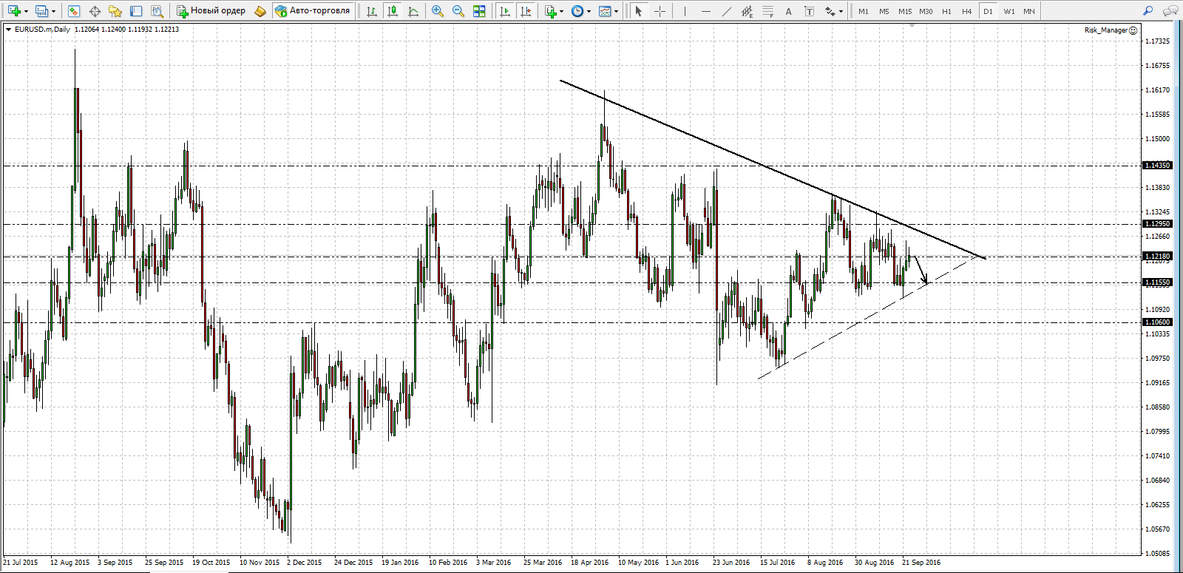Tile chart windows
Screen dimensions: 1183x573
(x=479, y=11)
